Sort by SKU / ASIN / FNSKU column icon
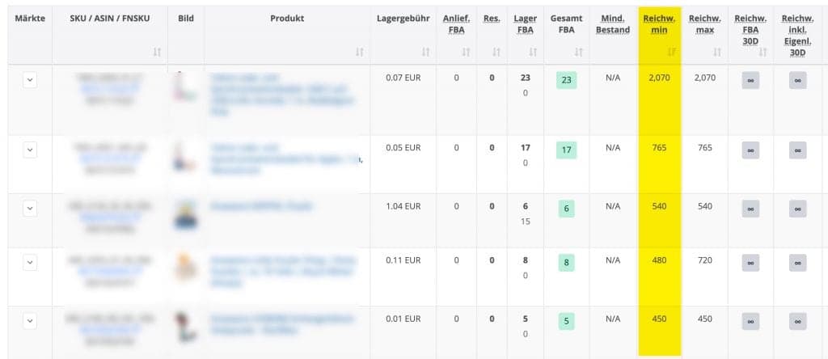 point(157,52)
